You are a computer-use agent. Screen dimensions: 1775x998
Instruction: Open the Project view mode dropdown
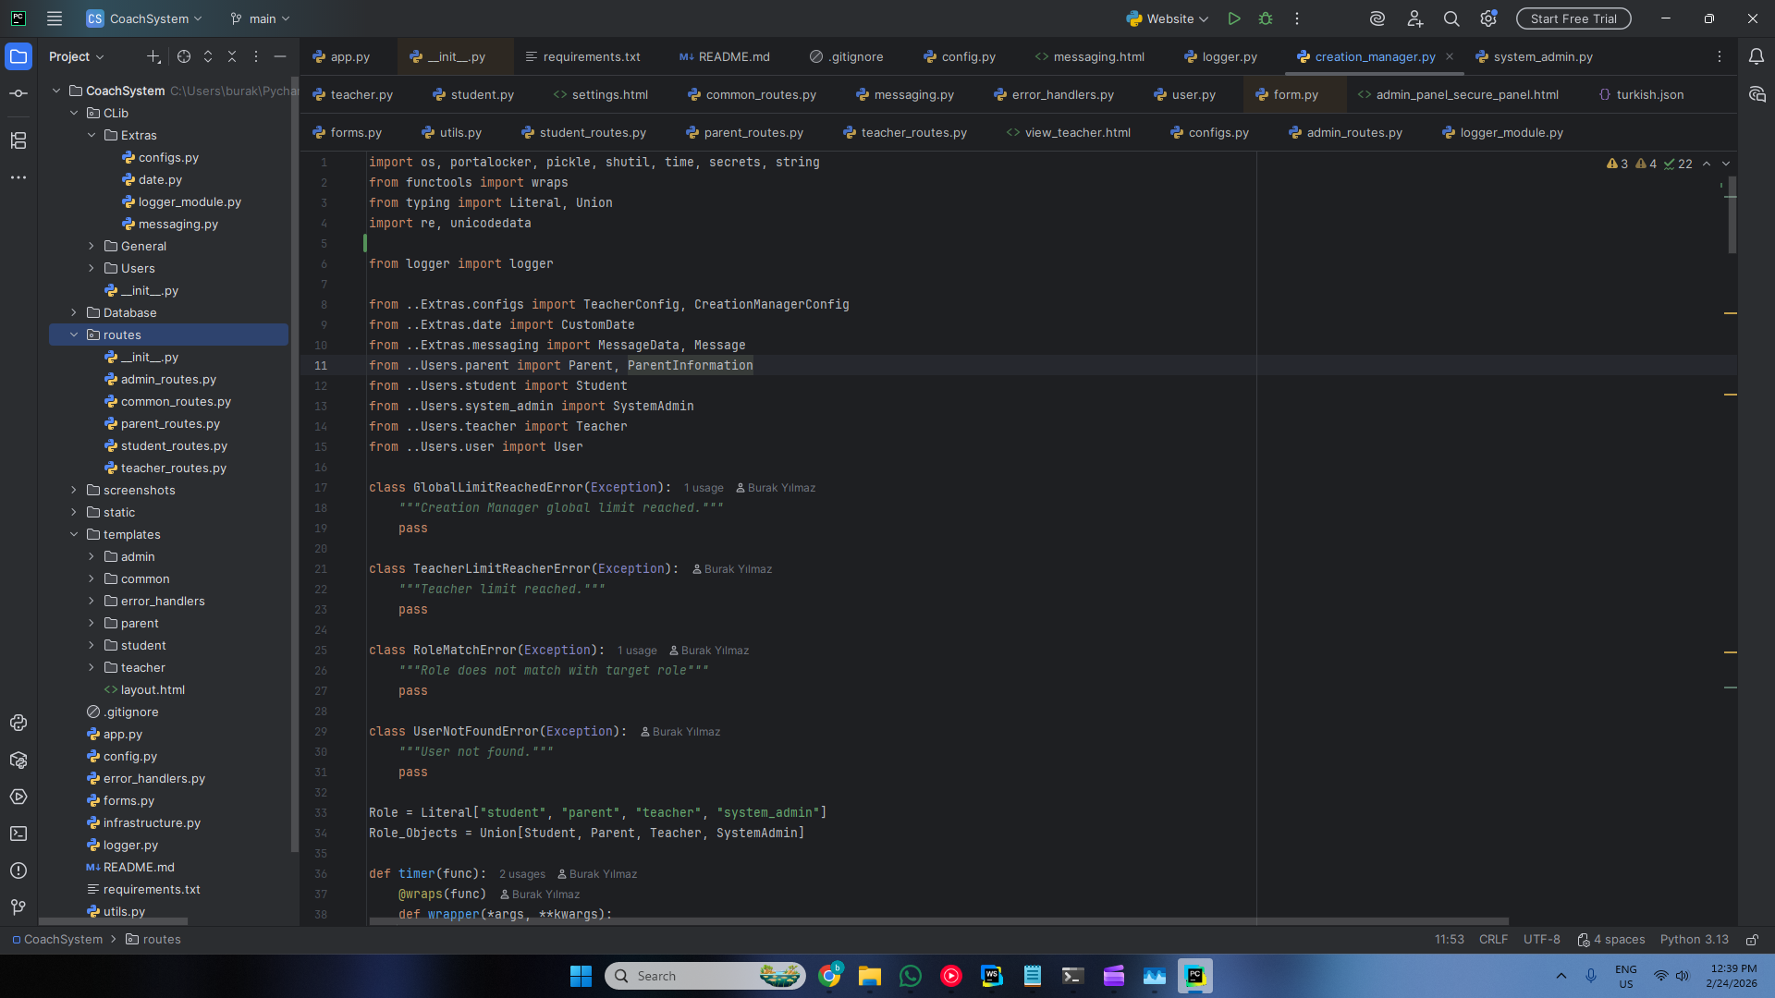[x=77, y=56]
